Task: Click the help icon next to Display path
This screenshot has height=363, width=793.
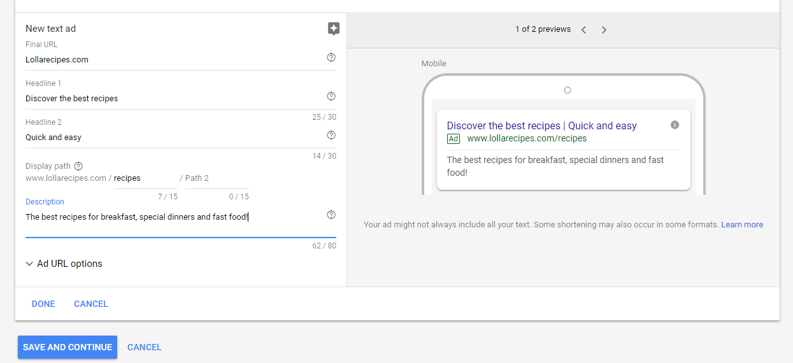Action: point(79,166)
